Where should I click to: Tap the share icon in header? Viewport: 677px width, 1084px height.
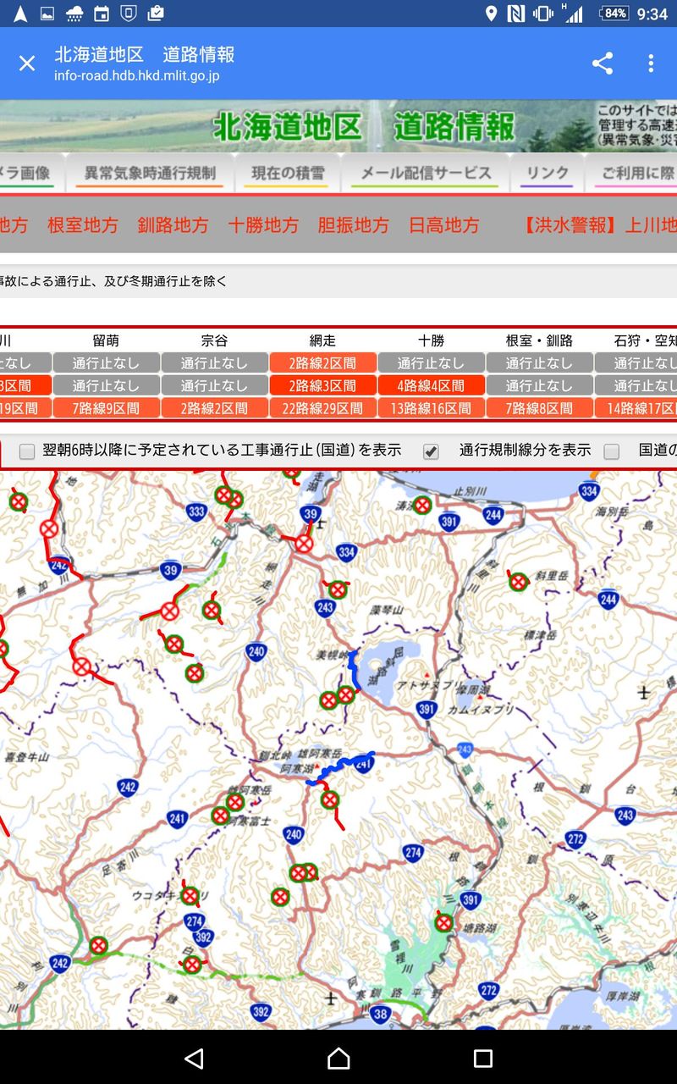(x=603, y=64)
